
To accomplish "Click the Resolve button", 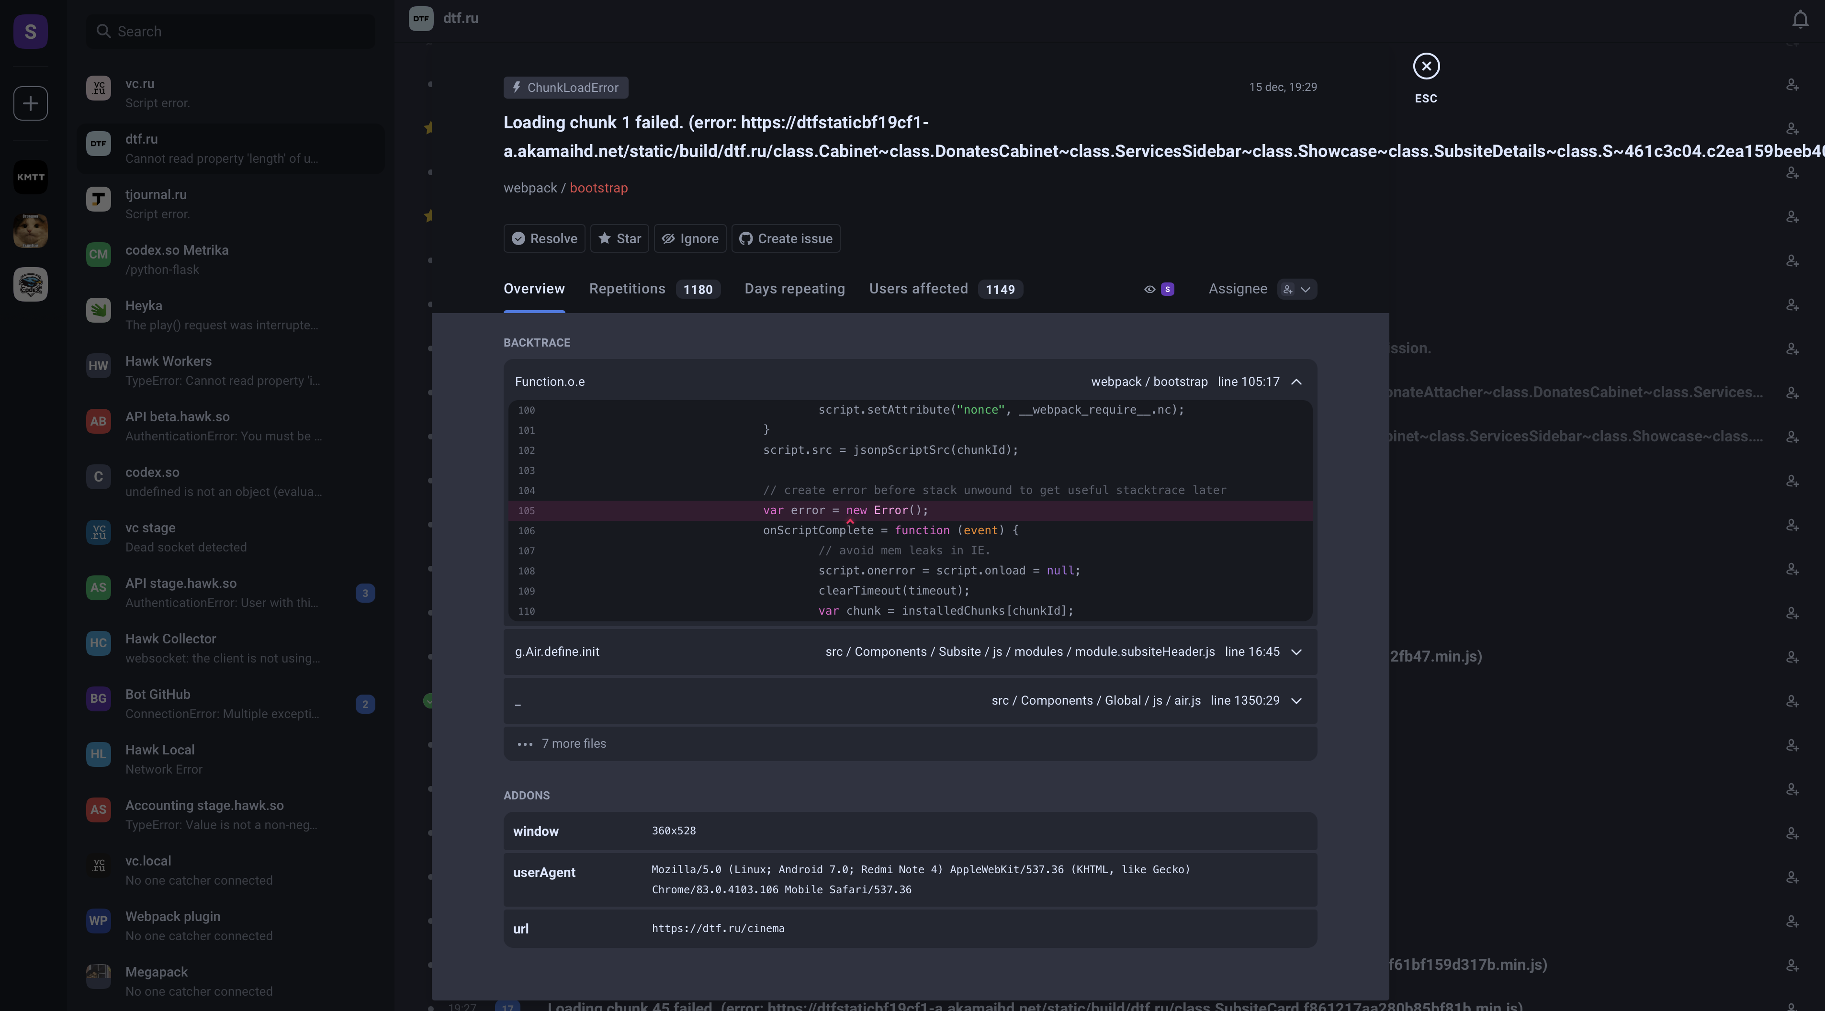I will 544,238.
